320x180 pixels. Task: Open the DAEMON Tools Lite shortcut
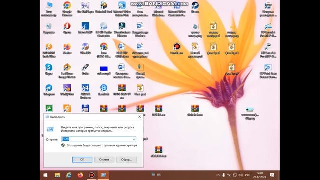coord(49,47)
